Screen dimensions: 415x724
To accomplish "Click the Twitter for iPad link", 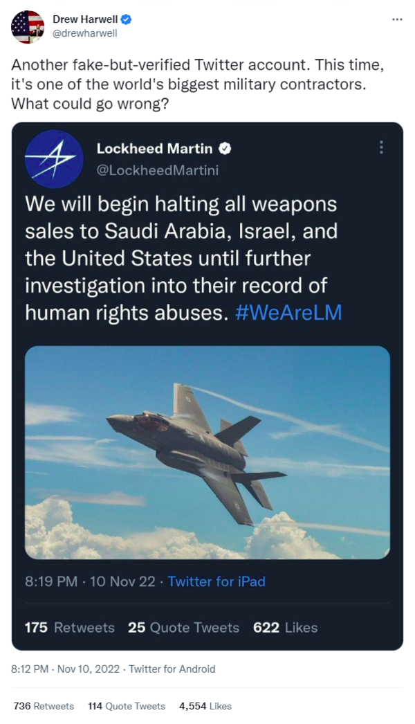I will coord(216,581).
